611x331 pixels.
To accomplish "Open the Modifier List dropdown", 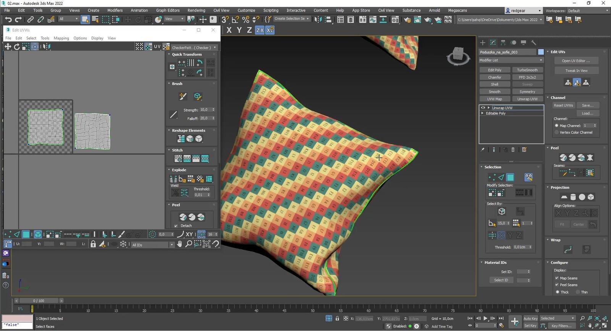I will (x=511, y=60).
